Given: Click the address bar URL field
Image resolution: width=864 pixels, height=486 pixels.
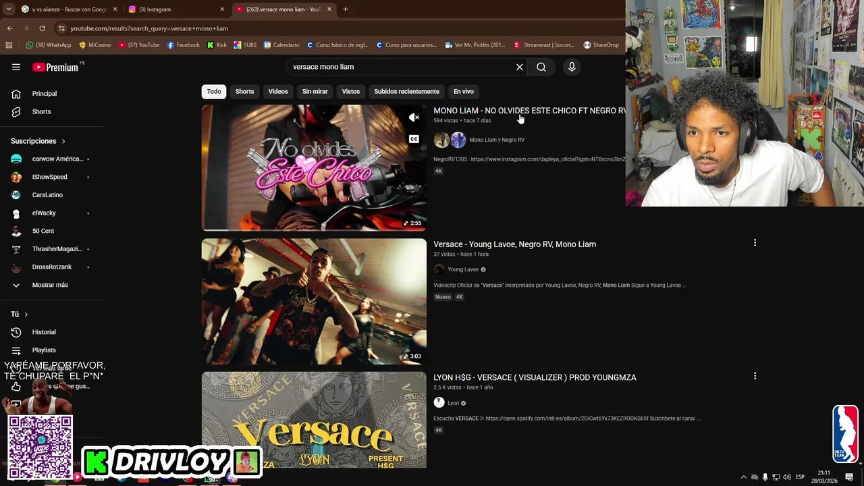Looking at the screenshot, I should 337,28.
